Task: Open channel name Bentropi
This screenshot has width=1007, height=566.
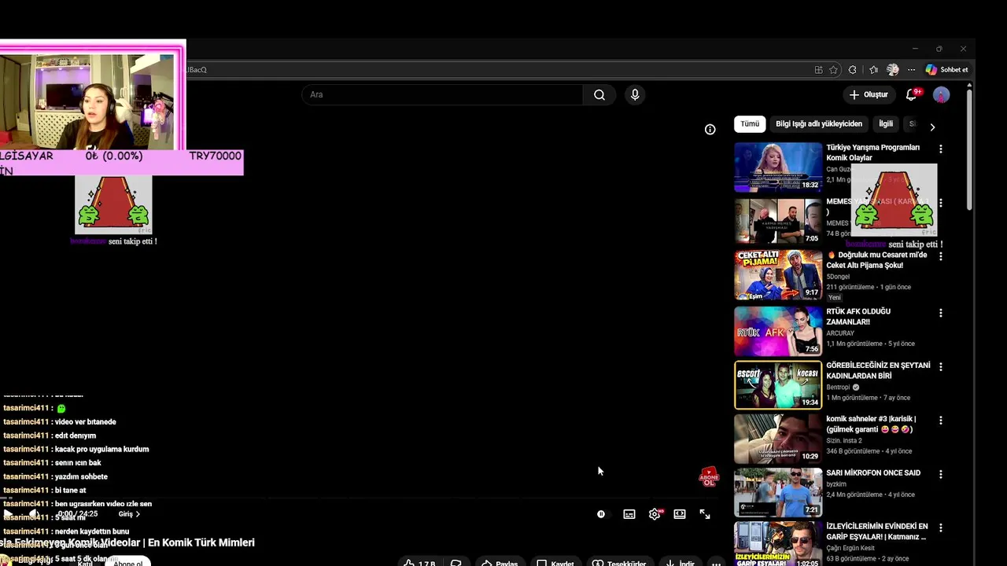Action: [x=839, y=388]
